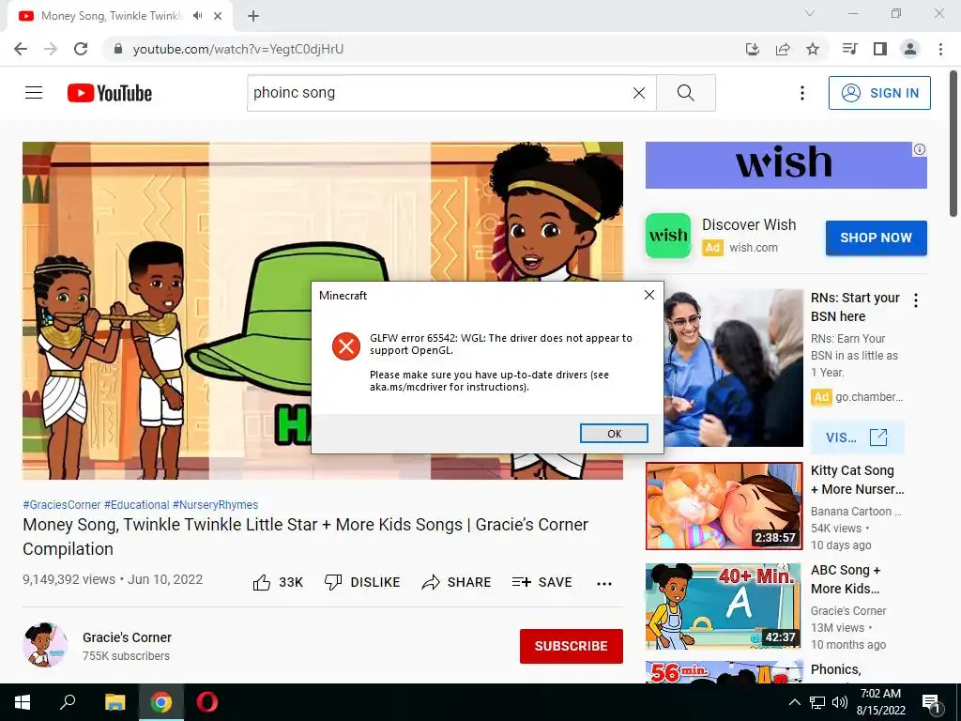
Task: Open the Windows Start menu
Action: click(23, 702)
